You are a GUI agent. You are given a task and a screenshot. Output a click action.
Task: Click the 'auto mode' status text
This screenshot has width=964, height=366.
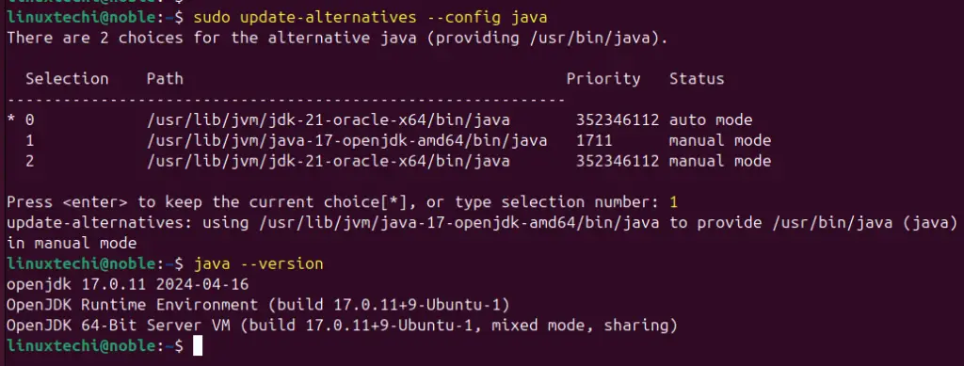point(711,120)
